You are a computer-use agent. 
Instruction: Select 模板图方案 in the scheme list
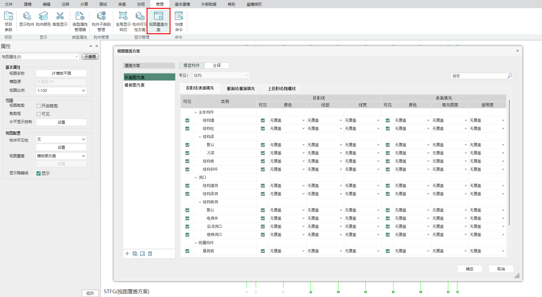pos(135,85)
